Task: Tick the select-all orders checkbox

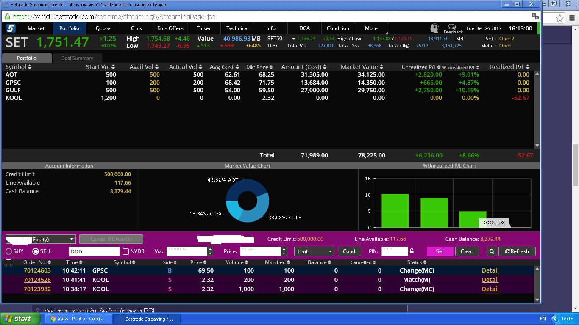Action: (8, 262)
